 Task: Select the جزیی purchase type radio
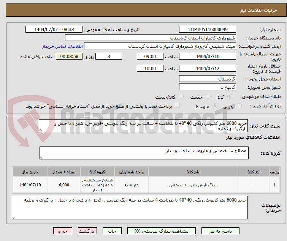pyautogui.click(x=239, y=106)
